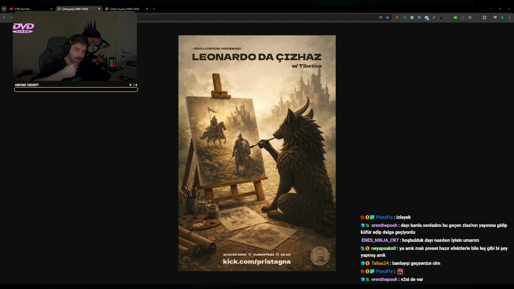514x289 pixels.
Task: Open the green profile avatar
Action: click(x=502, y=17)
